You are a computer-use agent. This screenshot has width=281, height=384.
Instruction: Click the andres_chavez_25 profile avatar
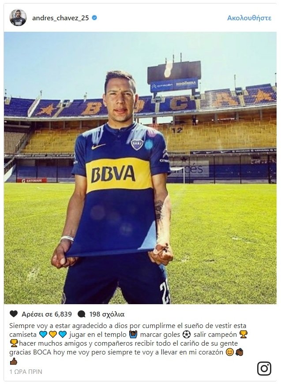pos(18,18)
